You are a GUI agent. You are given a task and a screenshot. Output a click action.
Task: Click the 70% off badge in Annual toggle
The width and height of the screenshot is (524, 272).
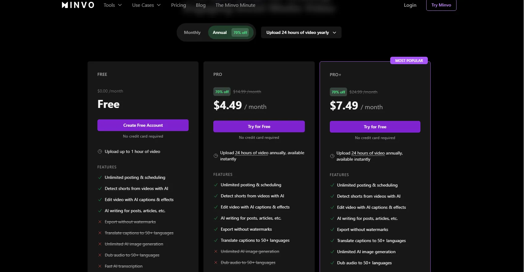(x=240, y=32)
